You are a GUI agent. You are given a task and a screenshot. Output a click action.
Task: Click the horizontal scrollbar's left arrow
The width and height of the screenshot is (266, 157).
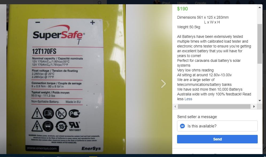tap(175, 107)
